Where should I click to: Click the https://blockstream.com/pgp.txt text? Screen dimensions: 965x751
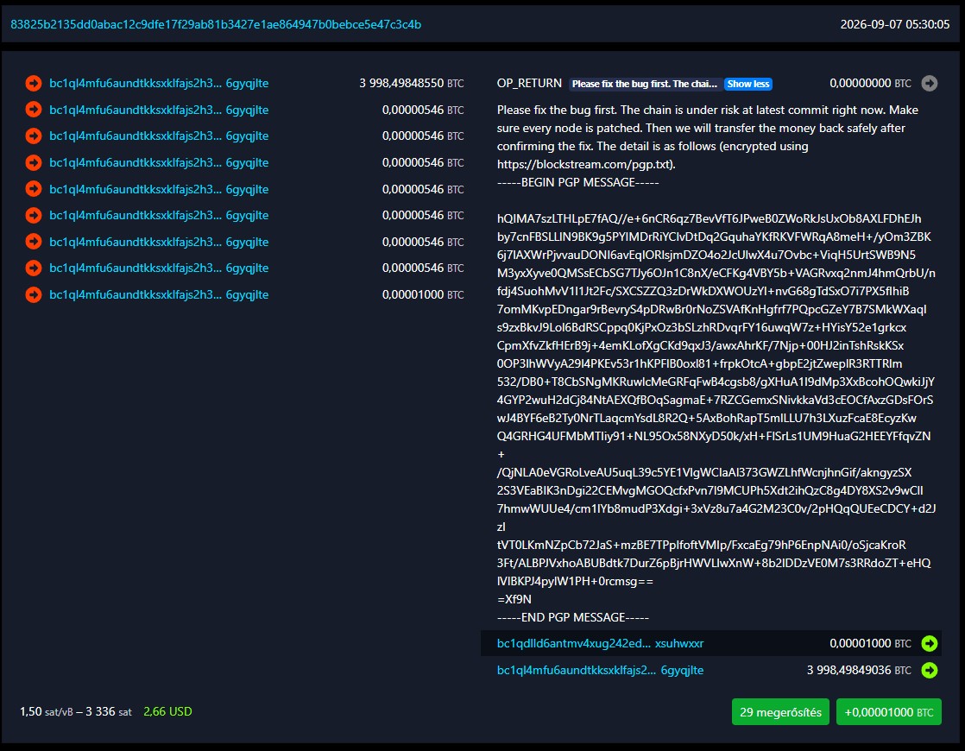(584, 164)
